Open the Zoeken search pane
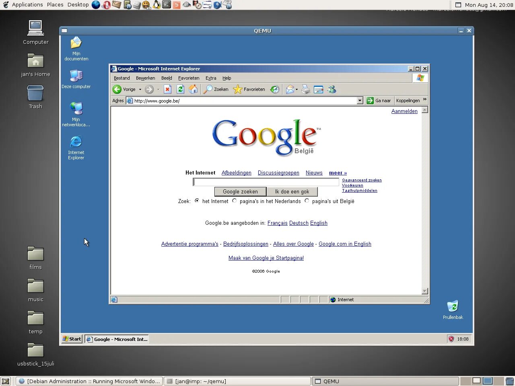This screenshot has width=515, height=386. [x=216, y=89]
